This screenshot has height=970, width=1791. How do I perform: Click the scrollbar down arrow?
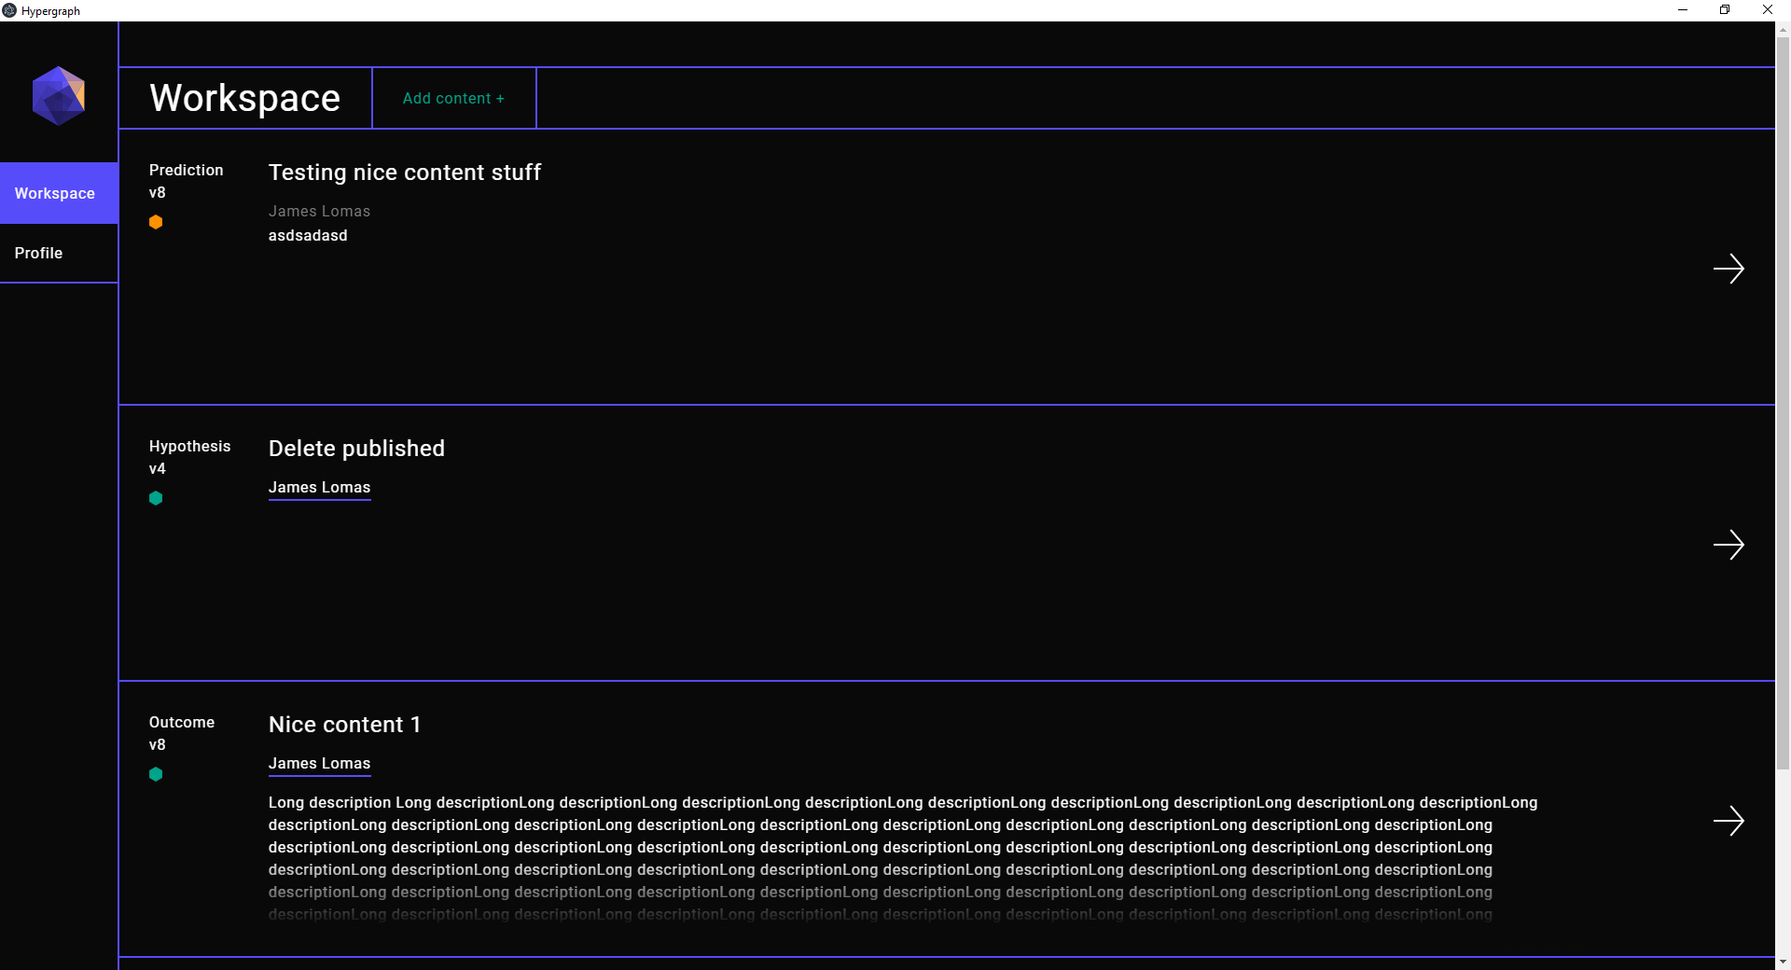[x=1783, y=962]
